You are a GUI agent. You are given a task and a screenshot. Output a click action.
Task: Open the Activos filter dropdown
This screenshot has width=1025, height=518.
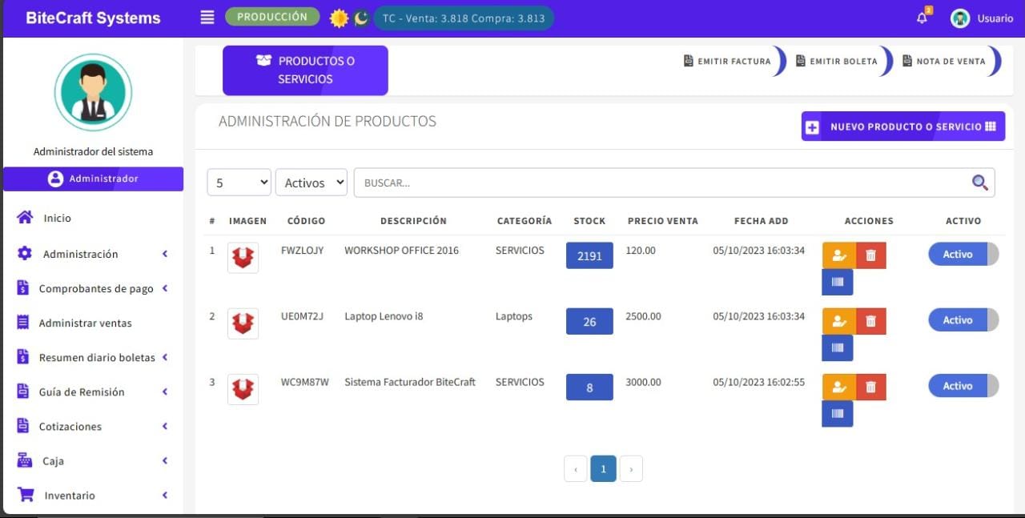311,183
